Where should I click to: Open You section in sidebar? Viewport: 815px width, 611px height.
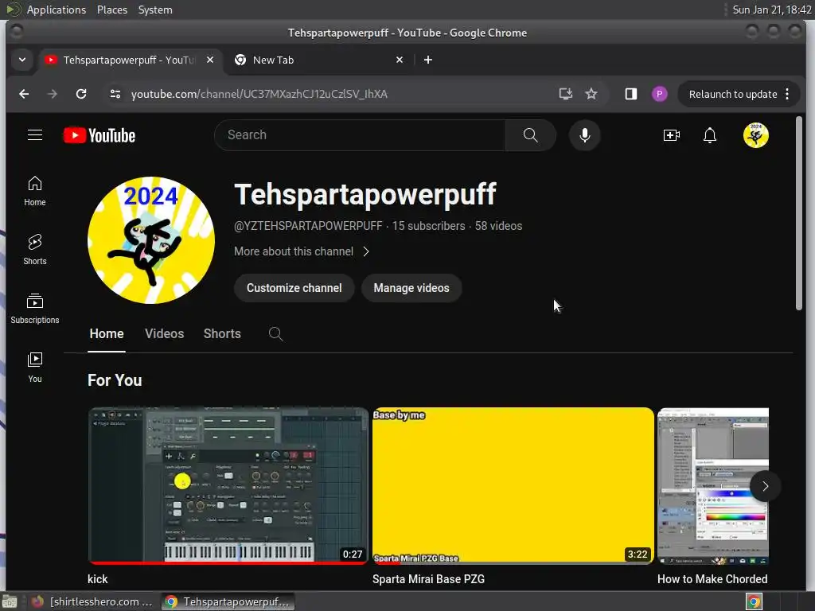coord(35,368)
